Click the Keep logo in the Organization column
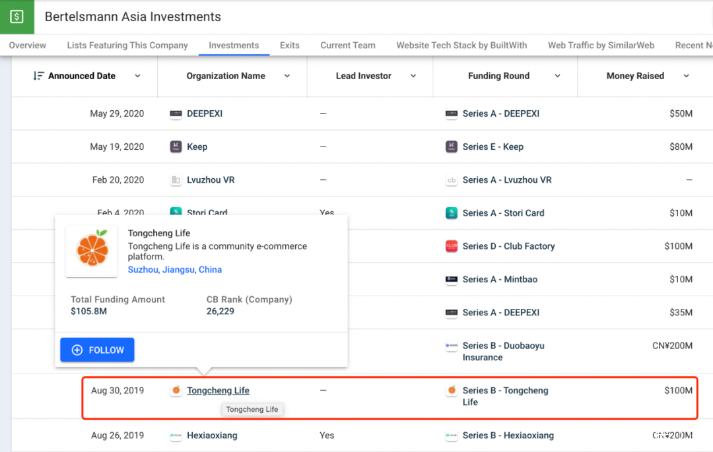 click(x=176, y=146)
